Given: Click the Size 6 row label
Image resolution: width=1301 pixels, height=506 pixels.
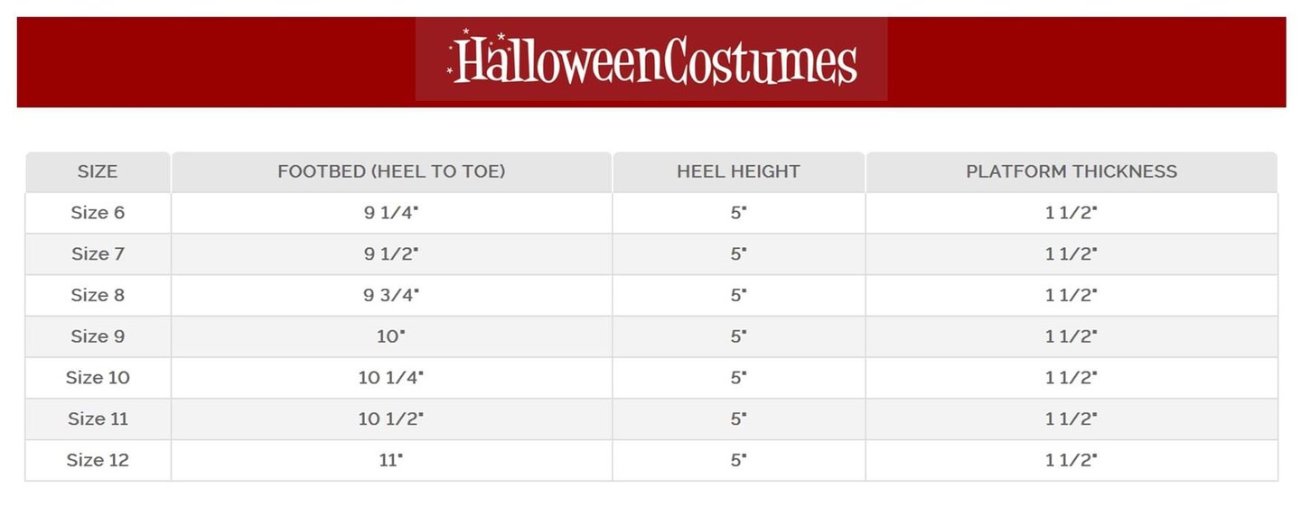Looking at the screenshot, I should tap(98, 213).
